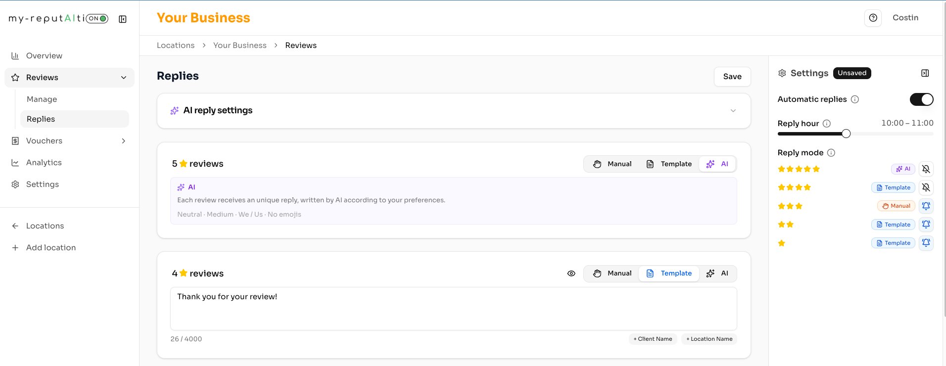Click the Reply hour info icon
This screenshot has width=946, height=366.
coord(827,124)
